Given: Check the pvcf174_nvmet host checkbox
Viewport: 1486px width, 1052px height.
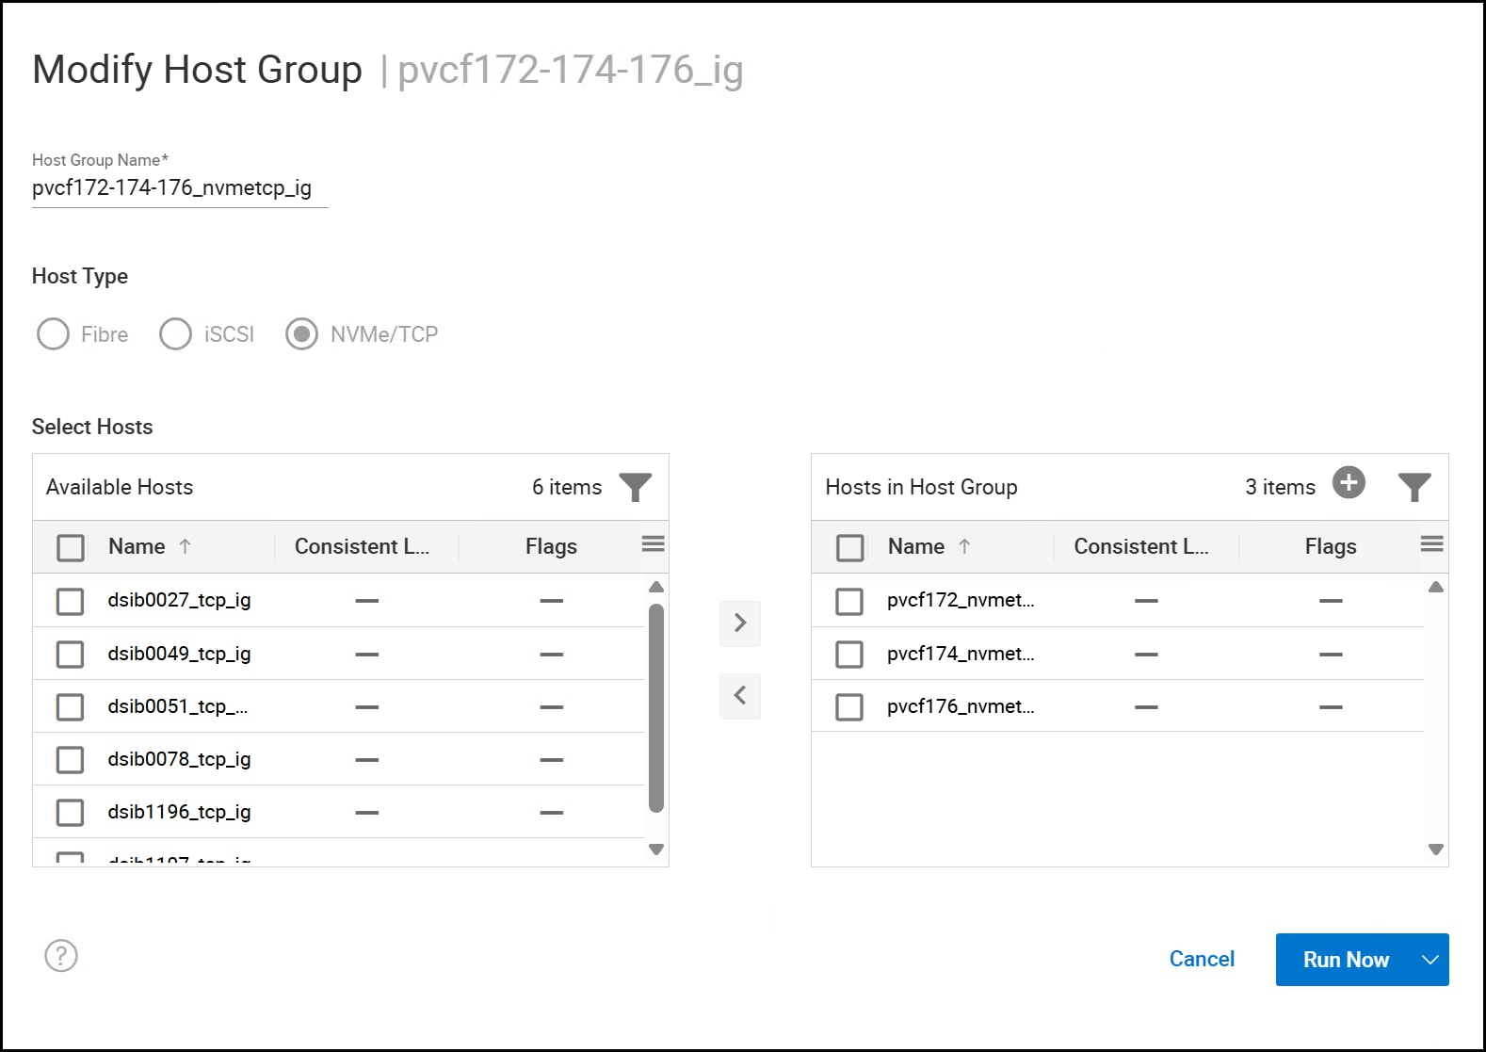Looking at the screenshot, I should 849,654.
